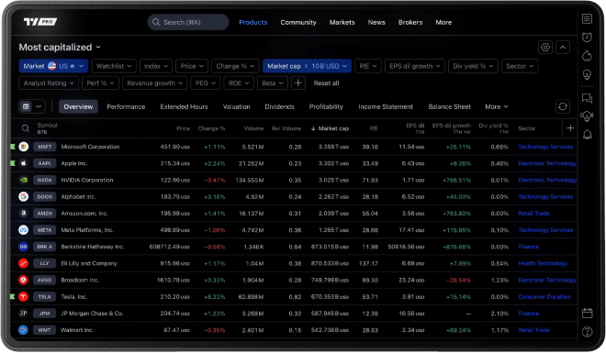Click the refresh screener icon

coord(562,106)
